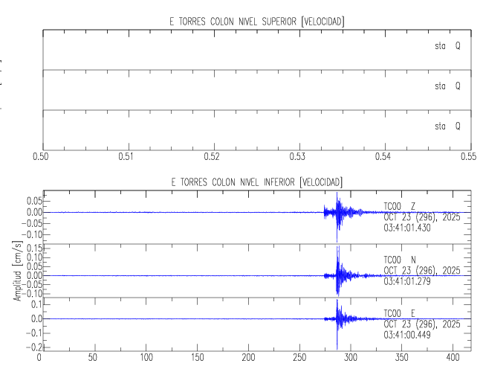Image resolution: width=483 pixels, height=372 pixels.
Task: Click the 0.15 amplitude tick on N panel
Action: [33, 248]
